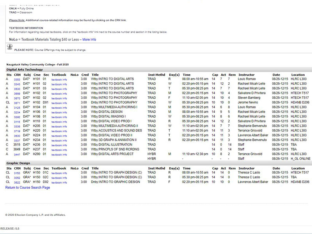Open CRN 3353 Intro to Digital Arts
This screenshot has height=234, width=312.
[x=17, y=80]
